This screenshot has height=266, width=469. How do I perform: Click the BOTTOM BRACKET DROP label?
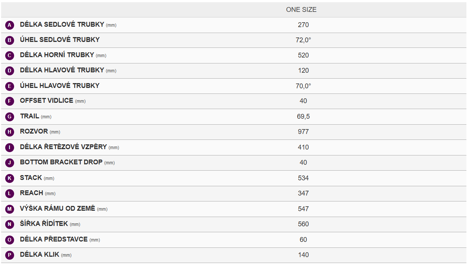(x=61, y=162)
